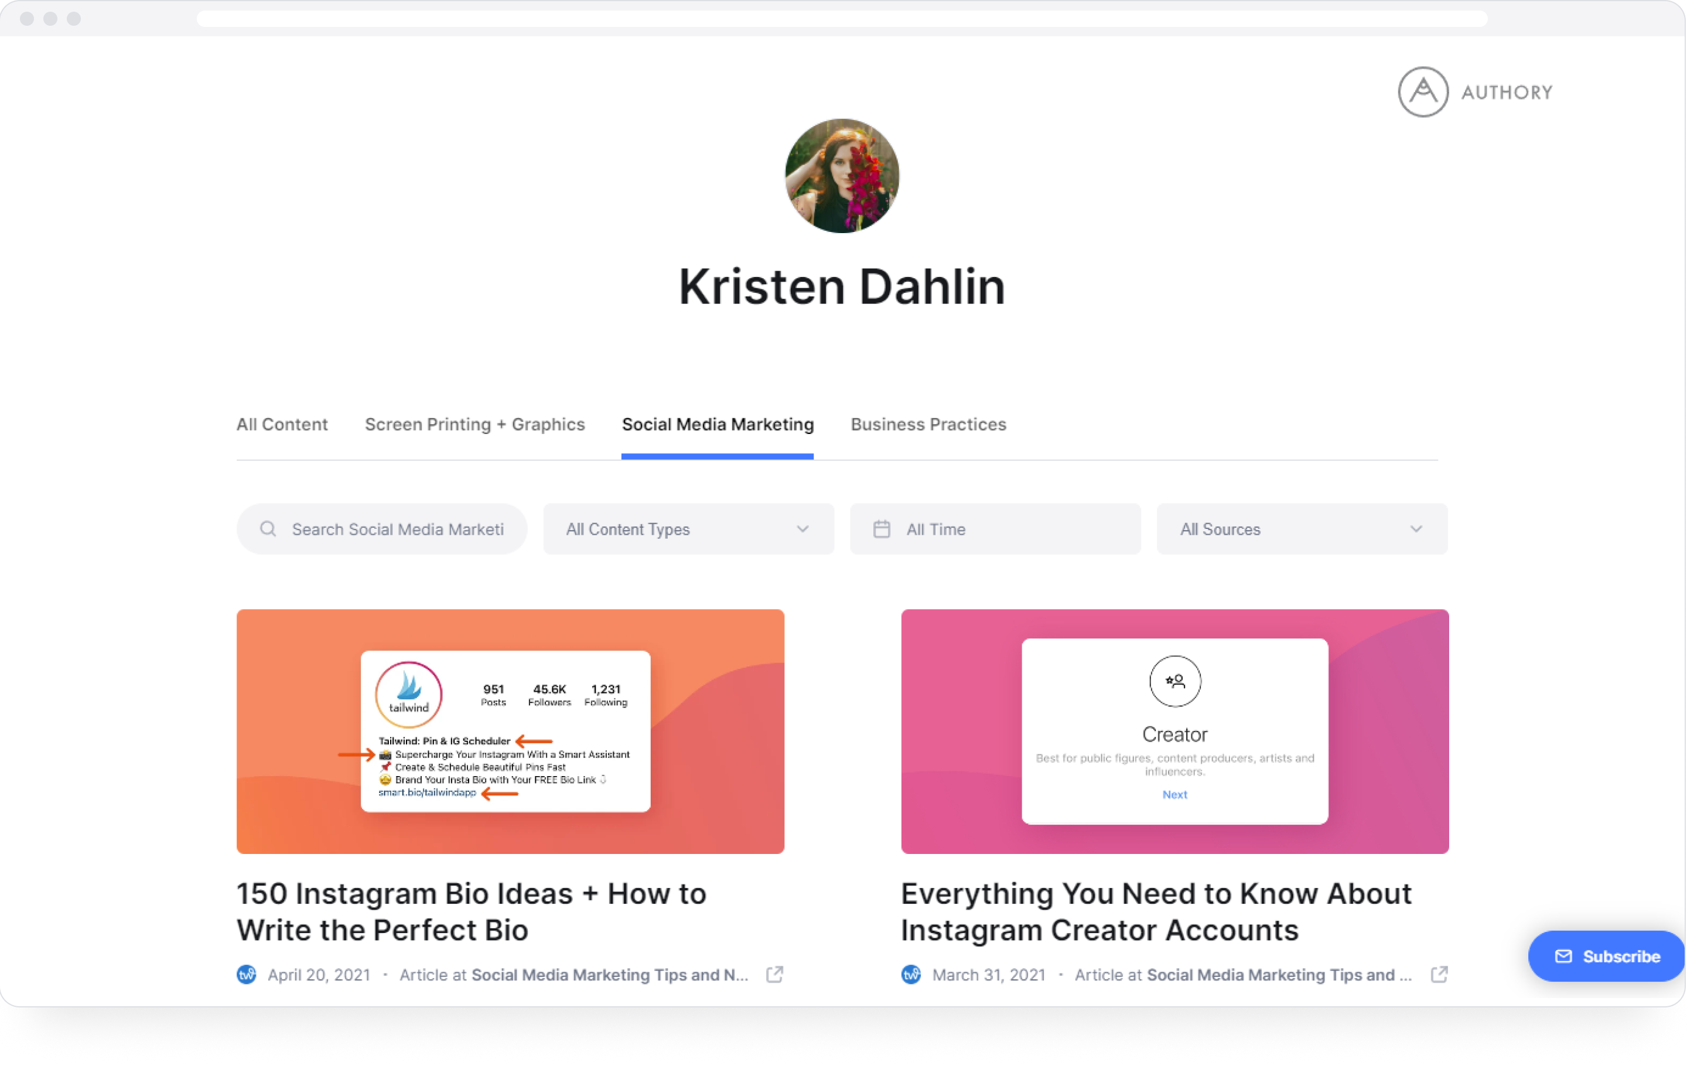Click the Subscribe button
This screenshot has width=1687, height=1066.
click(1606, 956)
